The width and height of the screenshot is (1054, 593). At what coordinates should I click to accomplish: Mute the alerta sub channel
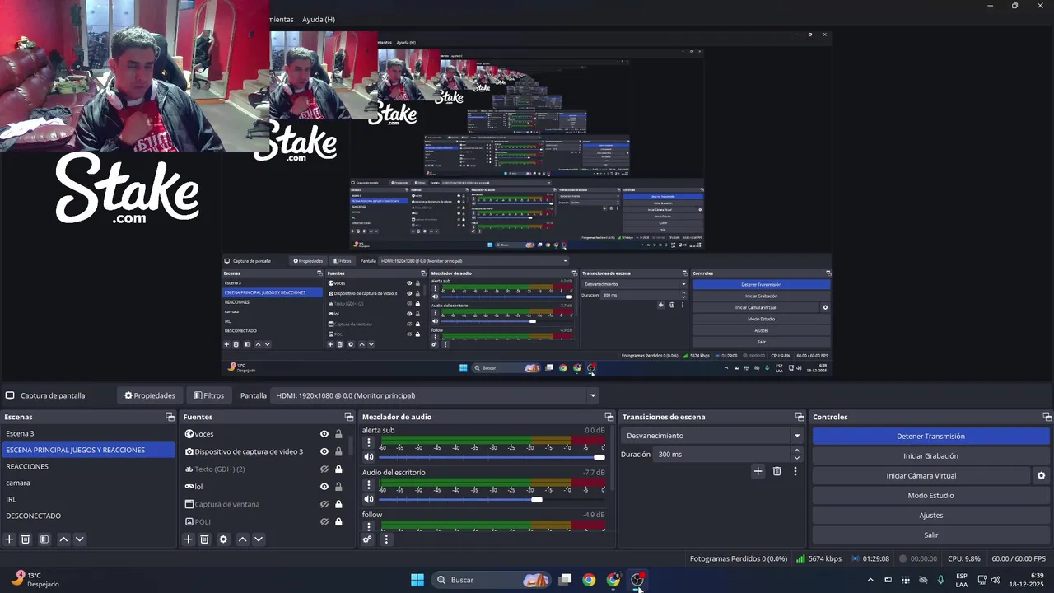[369, 457]
